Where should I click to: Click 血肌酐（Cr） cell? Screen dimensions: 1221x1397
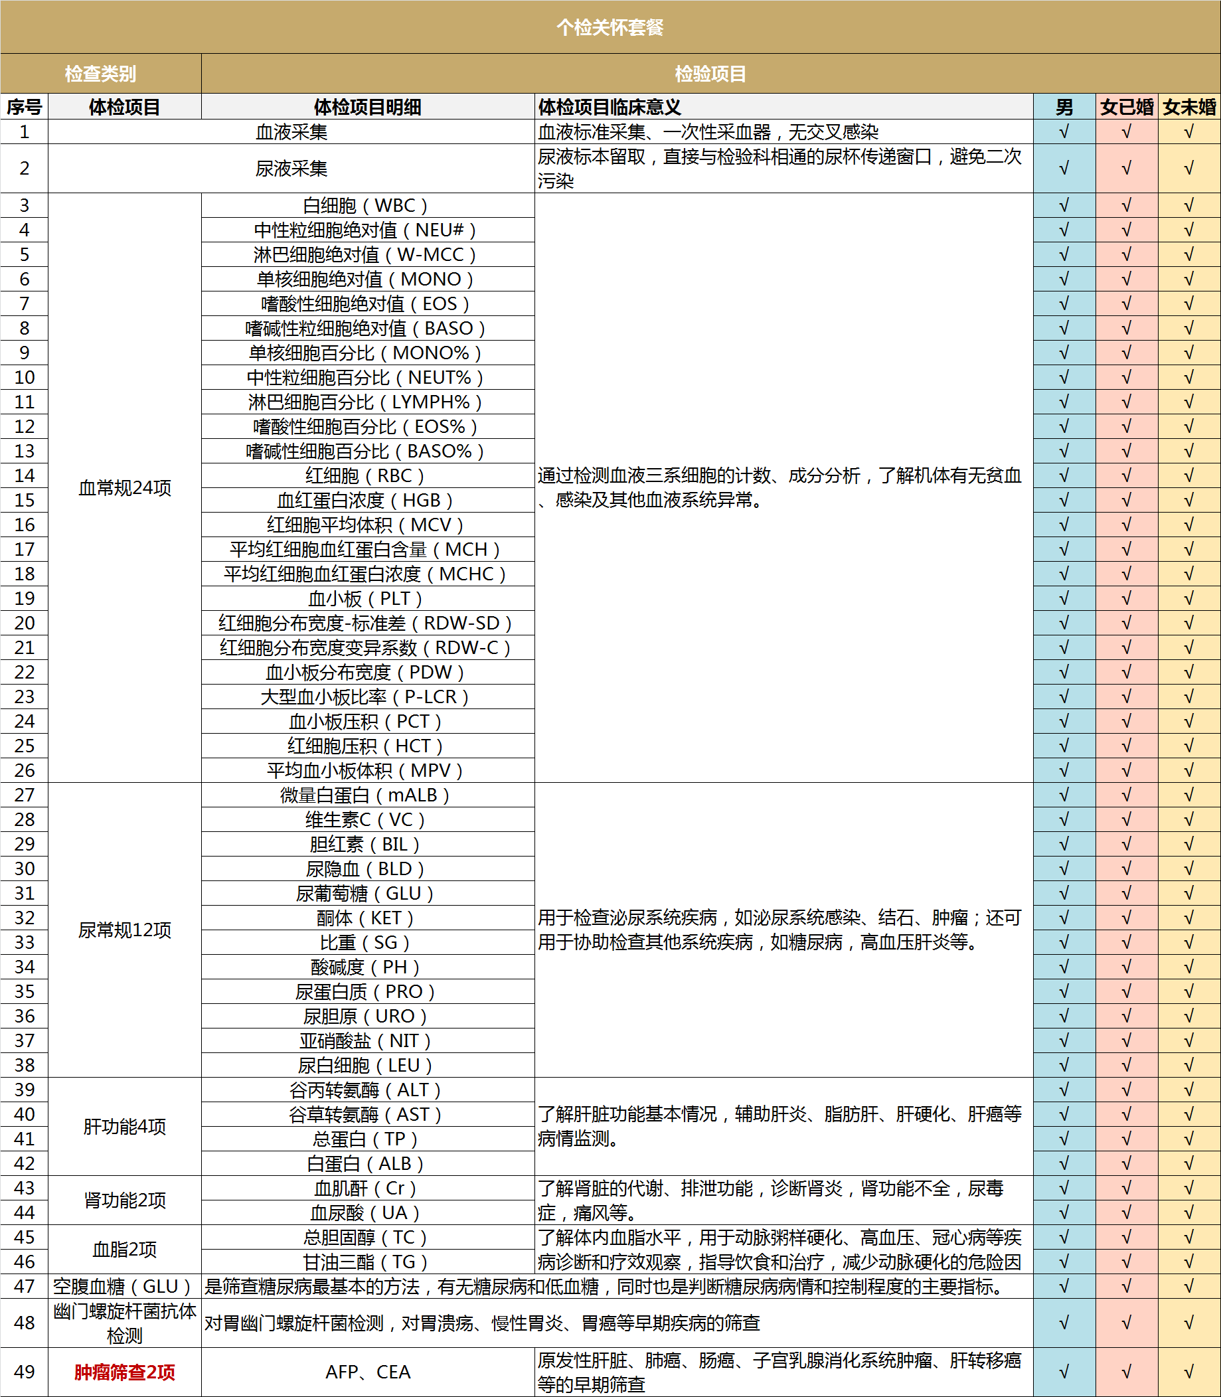coord(368,1189)
